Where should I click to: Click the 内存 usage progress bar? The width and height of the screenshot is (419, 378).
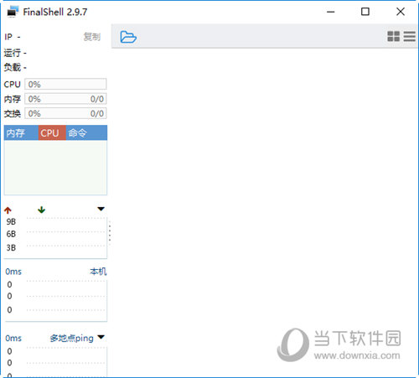point(65,99)
